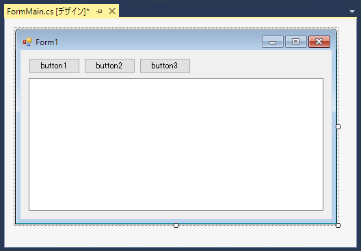The height and width of the screenshot is (251, 361).
Task: Click inside the large white text box
Action: 176,144
